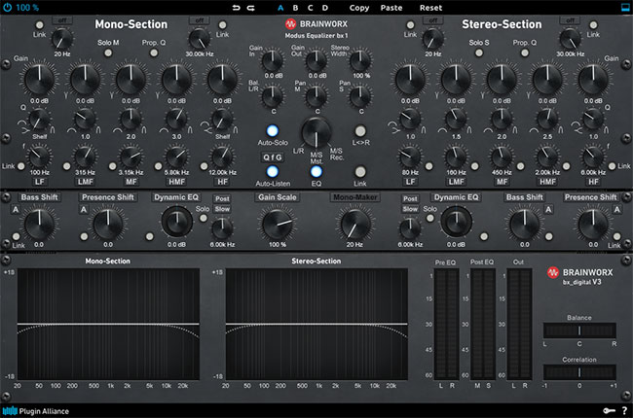
Task: Click Paste in the top bar
Action: 391,8
